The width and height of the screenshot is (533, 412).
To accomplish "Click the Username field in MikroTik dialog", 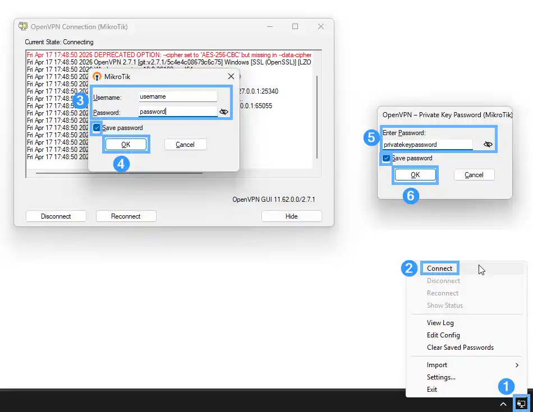I will [x=178, y=96].
